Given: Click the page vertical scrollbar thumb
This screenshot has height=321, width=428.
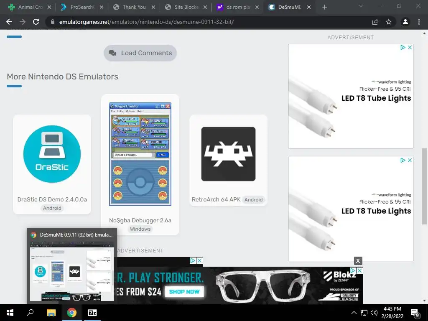Looking at the screenshot, I should pyautogui.click(x=424, y=186).
